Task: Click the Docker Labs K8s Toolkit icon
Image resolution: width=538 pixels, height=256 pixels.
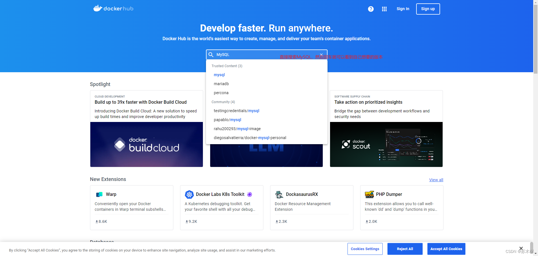Action: tap(189, 194)
